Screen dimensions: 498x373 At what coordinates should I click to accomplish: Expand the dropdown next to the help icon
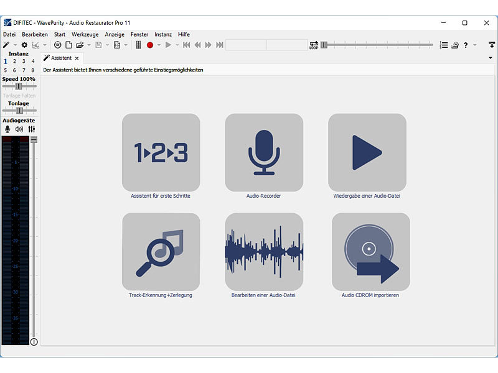(x=475, y=45)
